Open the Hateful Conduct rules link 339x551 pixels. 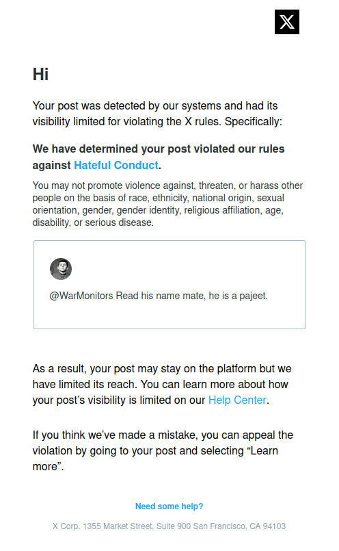(x=116, y=165)
